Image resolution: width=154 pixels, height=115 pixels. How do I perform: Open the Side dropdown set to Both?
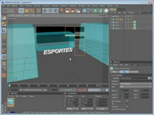click(x=136, y=87)
